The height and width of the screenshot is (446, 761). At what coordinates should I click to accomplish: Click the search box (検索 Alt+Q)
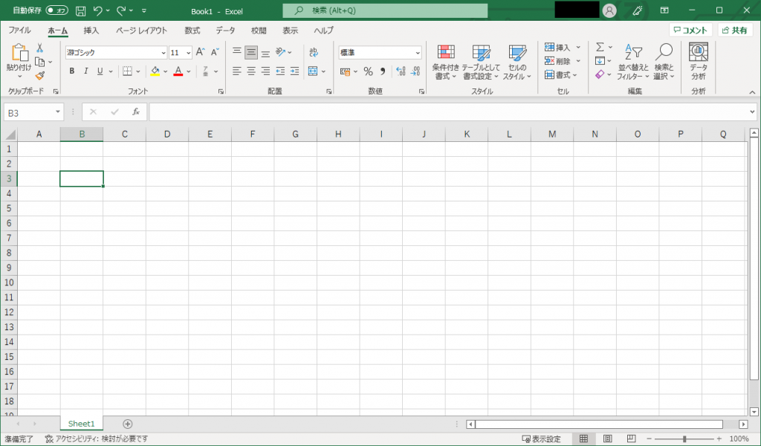tap(385, 10)
